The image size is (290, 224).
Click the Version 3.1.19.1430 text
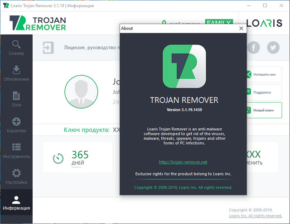point(184,110)
